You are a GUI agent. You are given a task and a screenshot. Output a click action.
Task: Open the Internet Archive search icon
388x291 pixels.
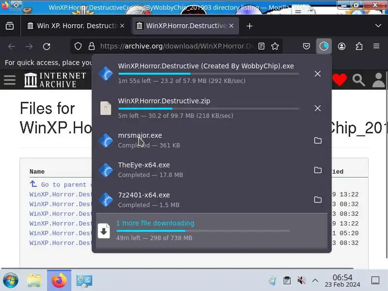pos(359,80)
